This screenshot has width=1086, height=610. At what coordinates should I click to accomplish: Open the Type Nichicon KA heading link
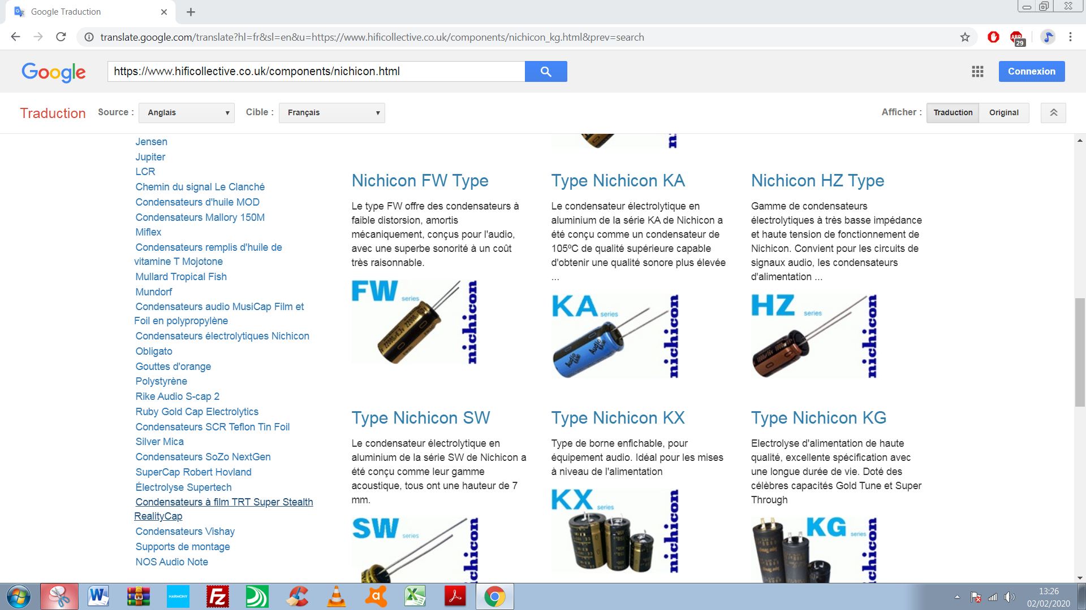618,181
